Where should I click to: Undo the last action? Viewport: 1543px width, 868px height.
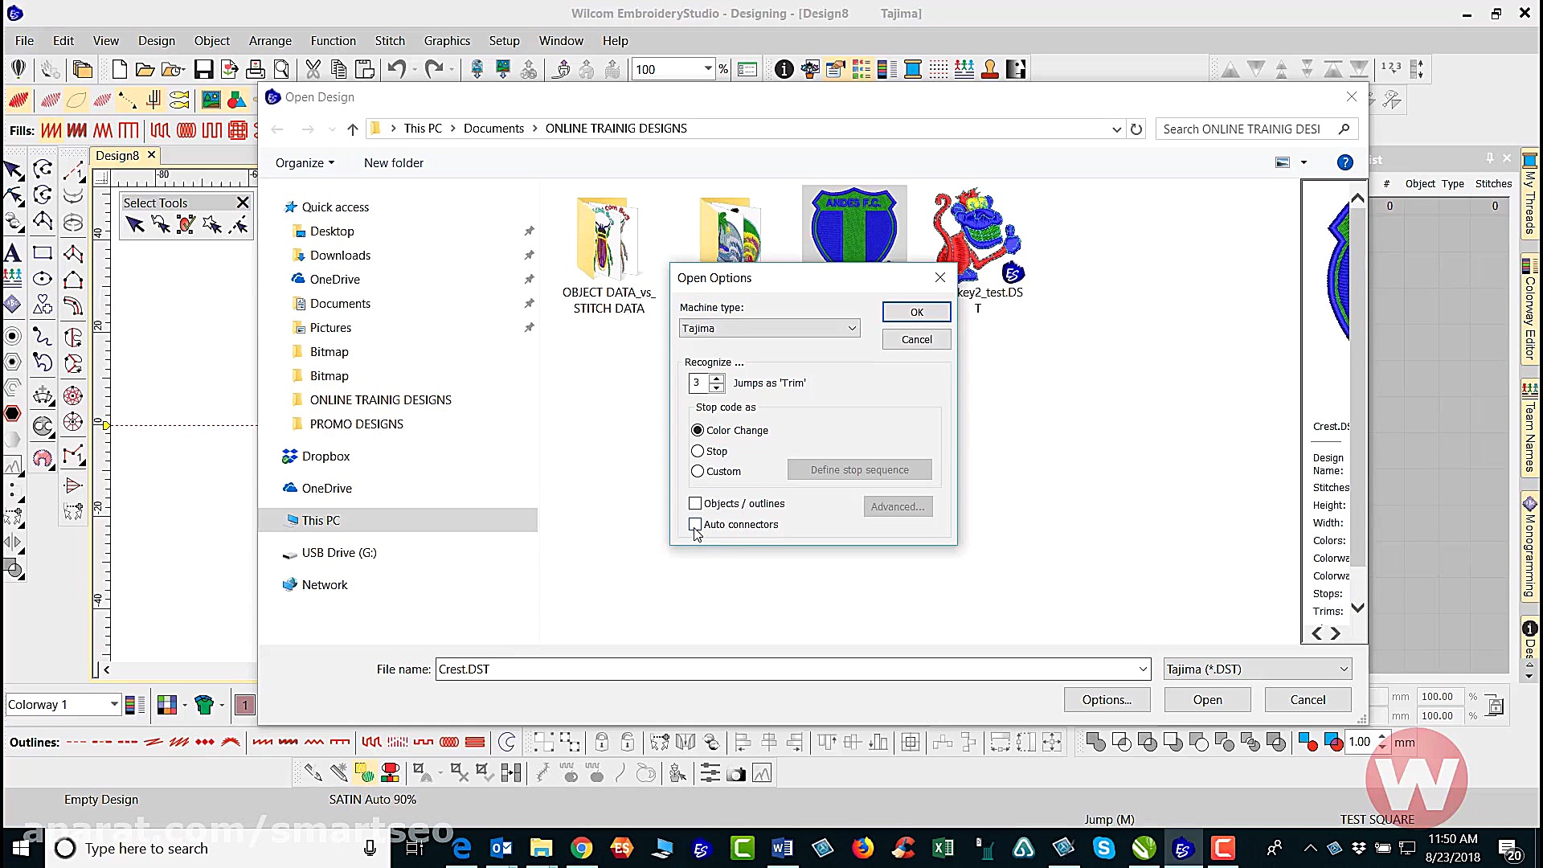point(395,69)
